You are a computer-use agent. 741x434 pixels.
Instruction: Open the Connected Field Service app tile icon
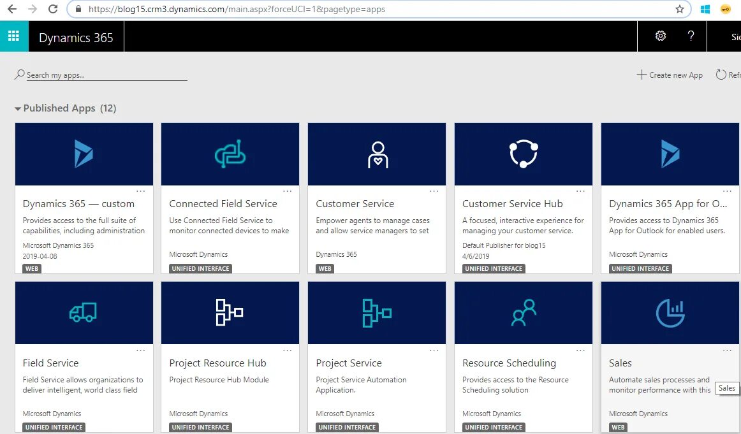pos(230,154)
